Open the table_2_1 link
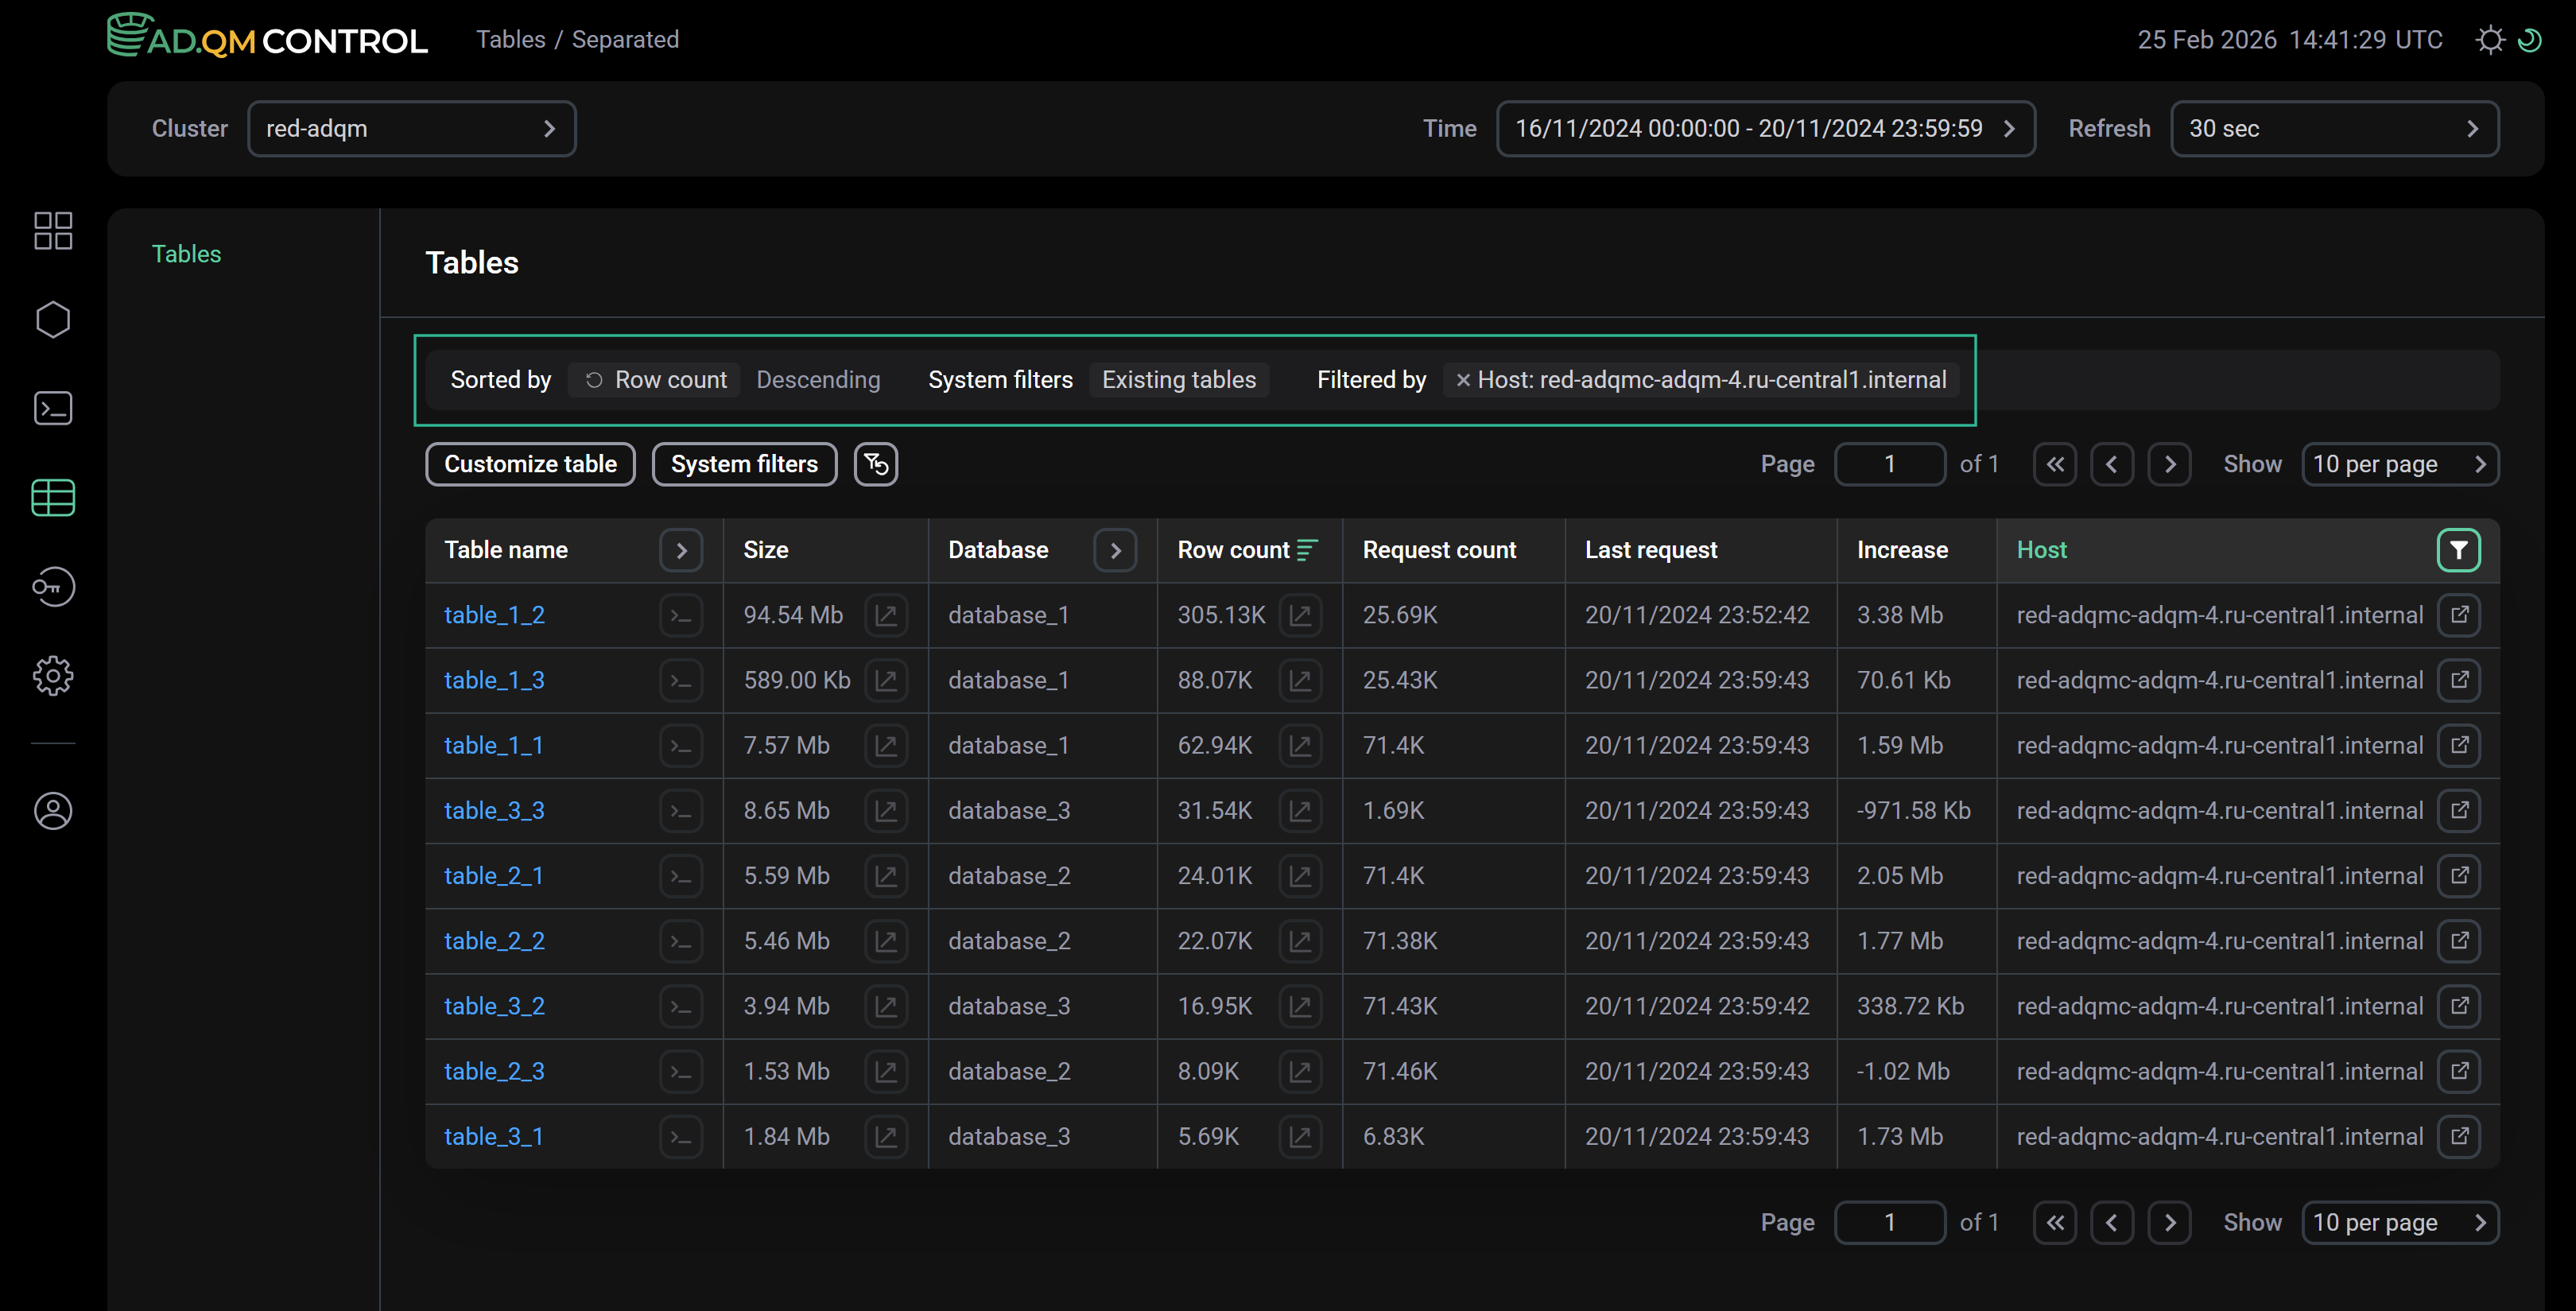This screenshot has width=2576, height=1311. click(493, 876)
